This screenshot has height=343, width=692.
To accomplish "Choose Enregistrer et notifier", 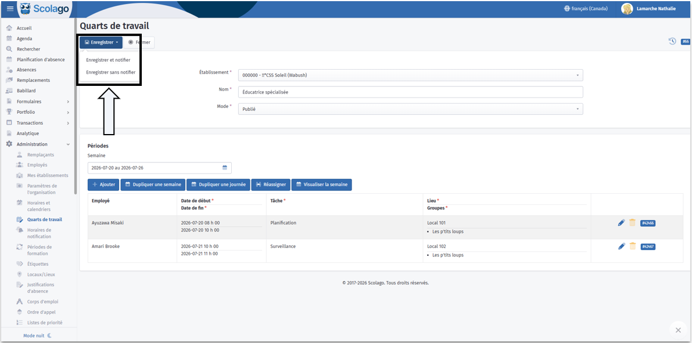I will click(108, 60).
